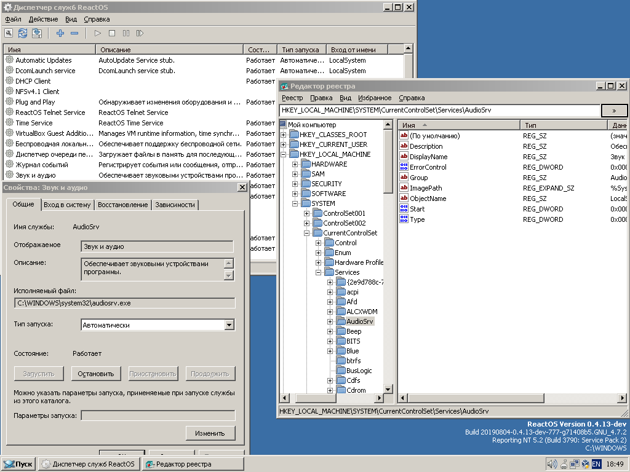Collapse the SYSTEM registry key

click(x=295, y=203)
